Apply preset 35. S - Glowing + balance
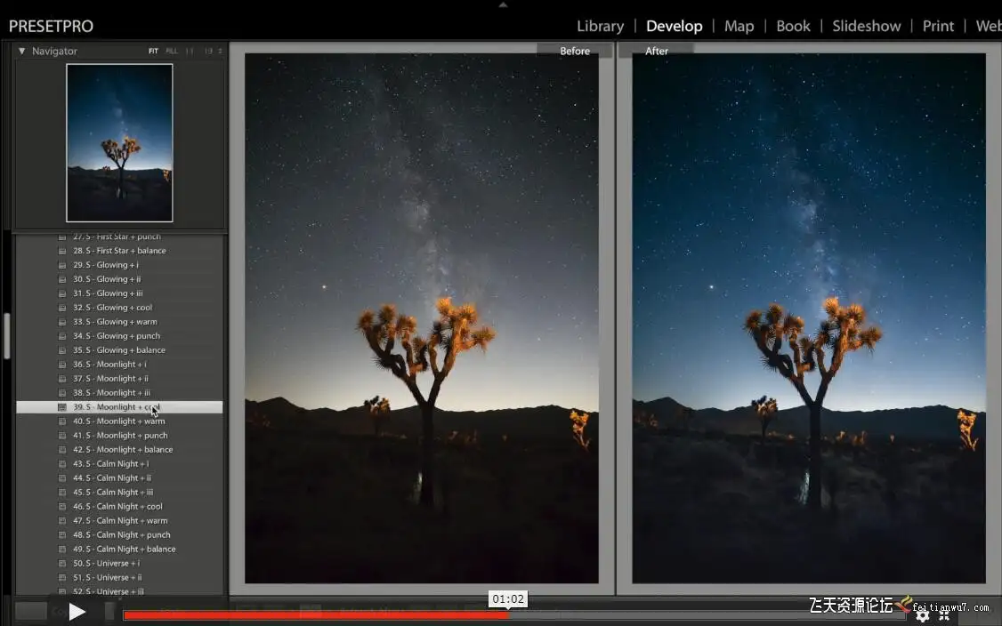 119,350
